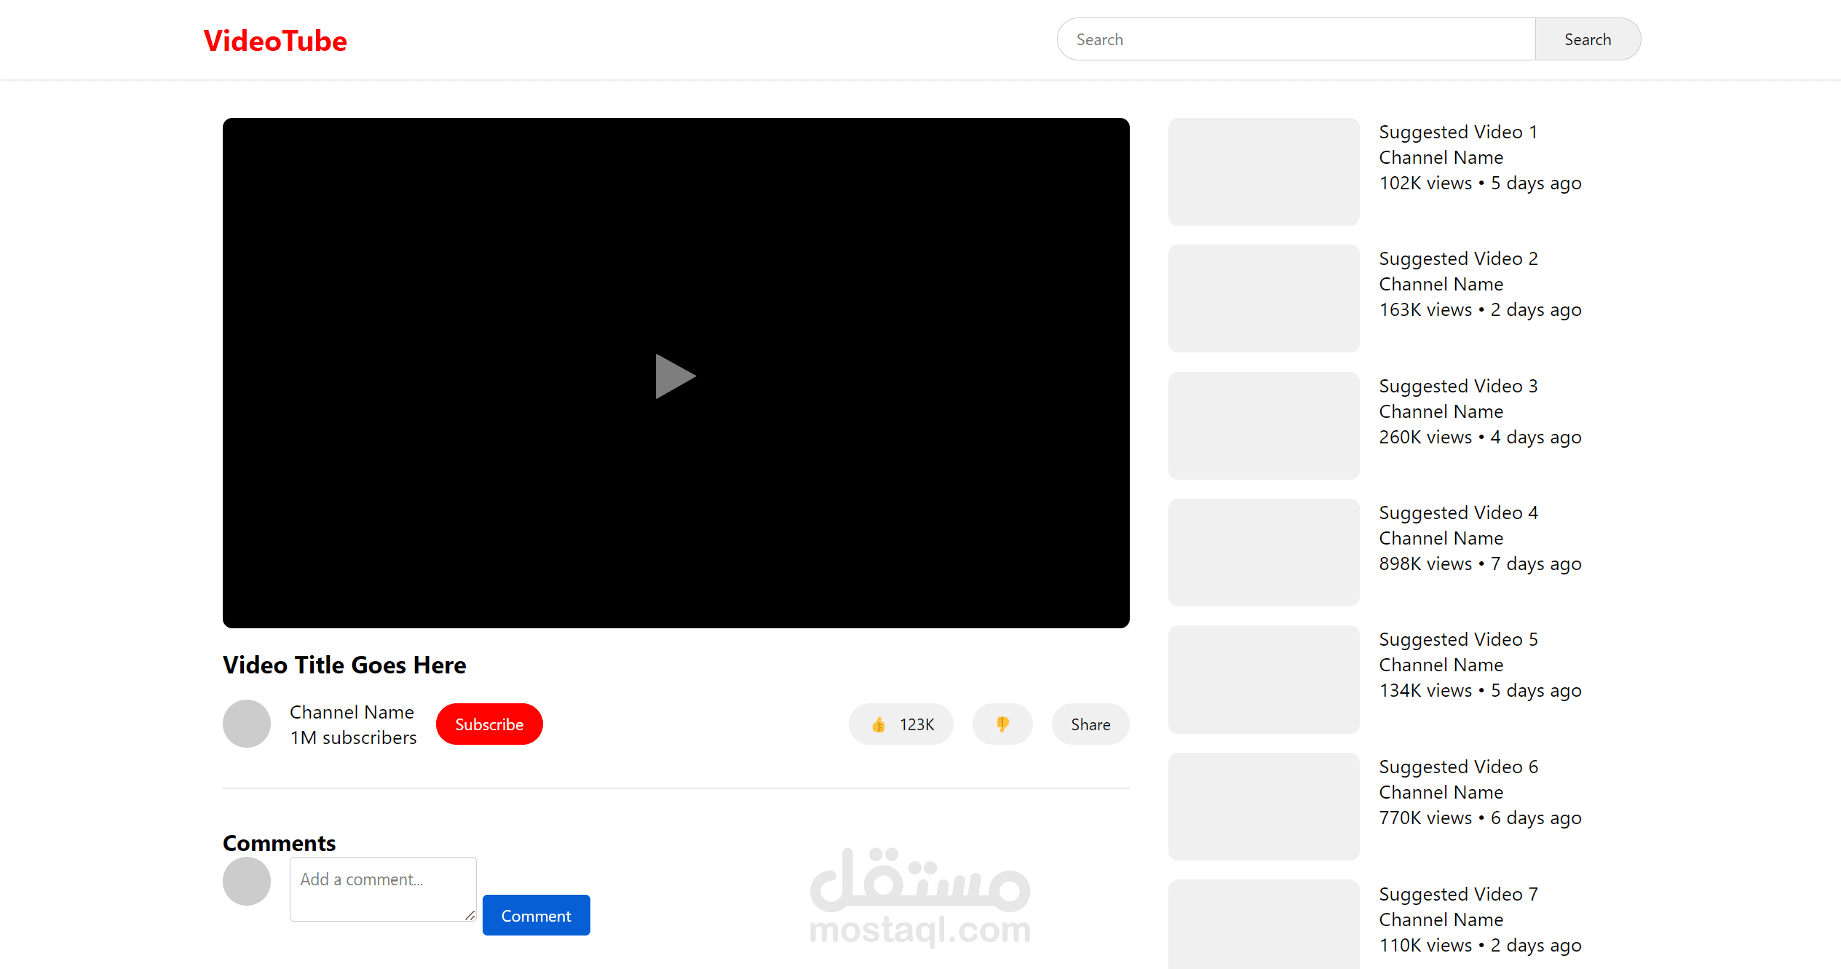Click the Suggested Video 4 title
This screenshot has width=1841, height=969.
point(1458,513)
